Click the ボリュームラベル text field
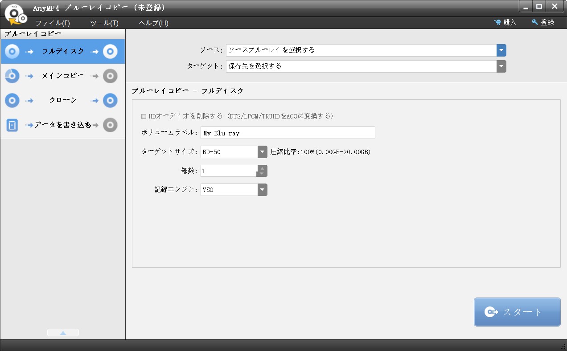 click(288, 133)
